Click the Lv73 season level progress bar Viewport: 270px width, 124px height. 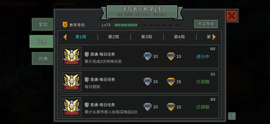[147, 25]
